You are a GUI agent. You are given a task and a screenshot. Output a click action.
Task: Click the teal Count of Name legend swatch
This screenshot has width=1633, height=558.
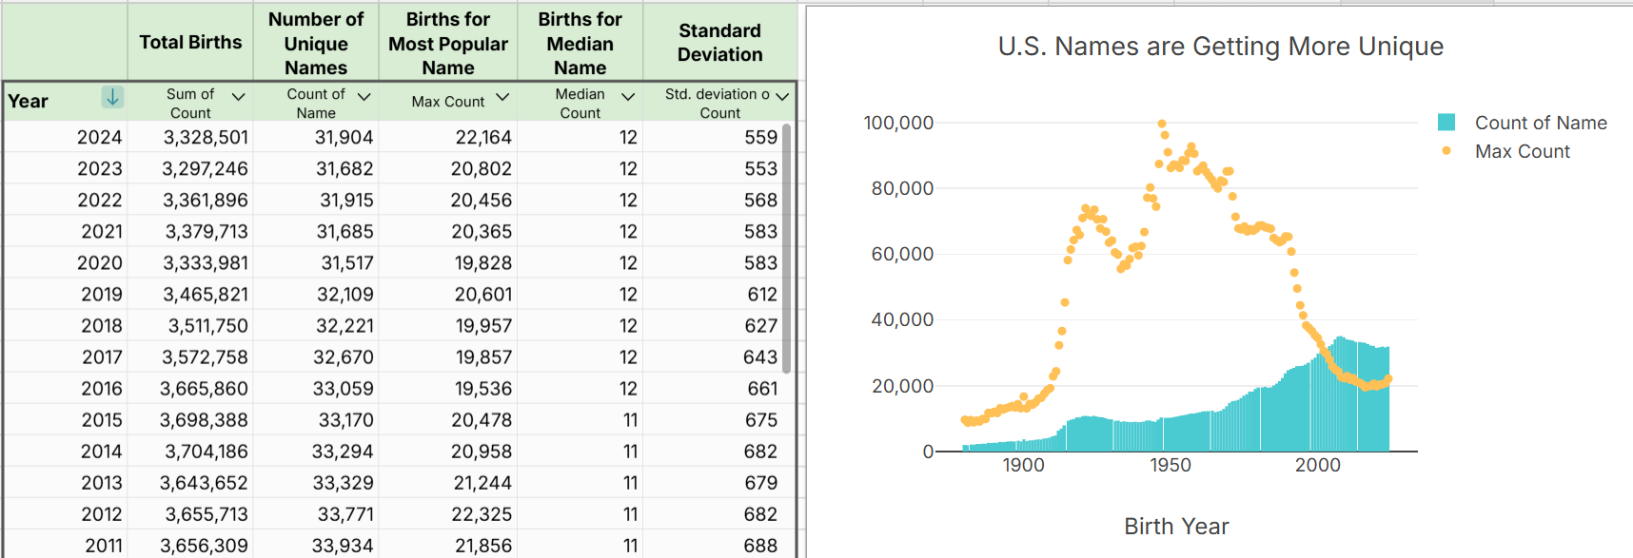pos(1446,122)
